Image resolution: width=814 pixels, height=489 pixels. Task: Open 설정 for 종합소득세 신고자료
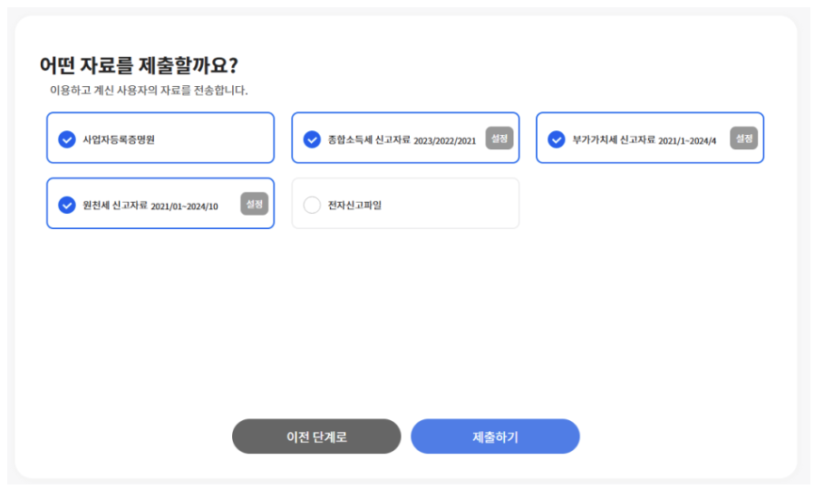499,139
